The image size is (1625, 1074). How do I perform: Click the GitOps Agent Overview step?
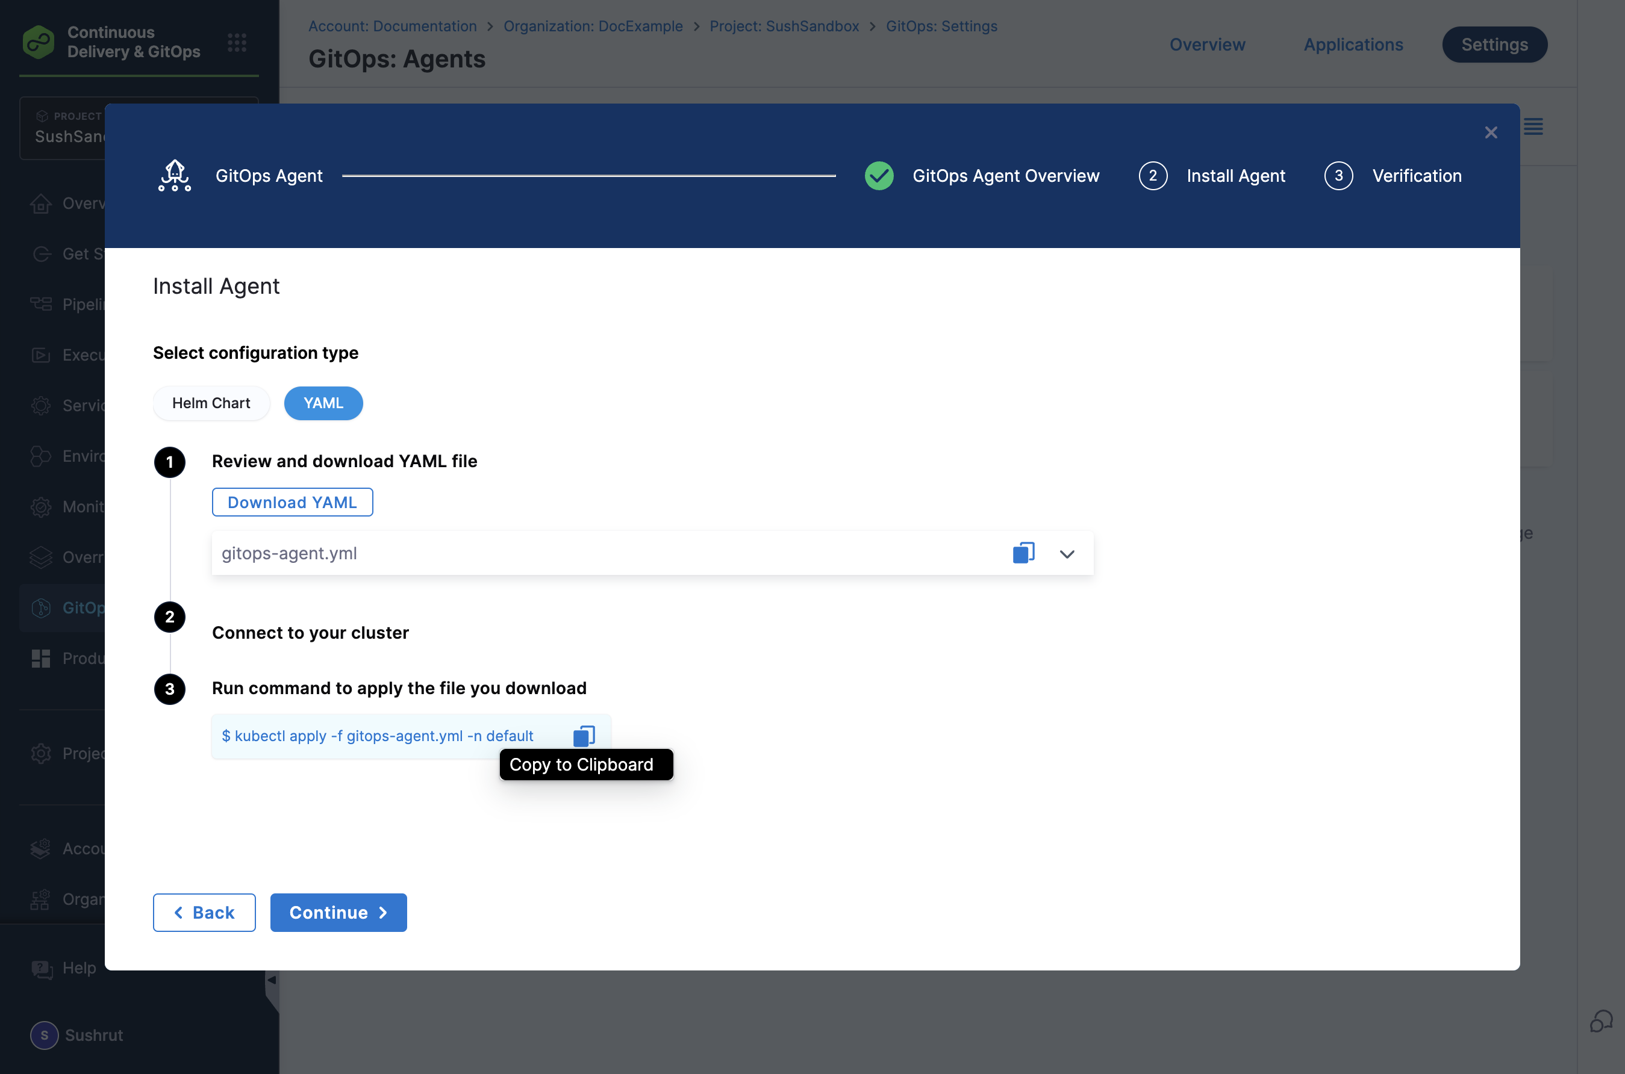(982, 176)
